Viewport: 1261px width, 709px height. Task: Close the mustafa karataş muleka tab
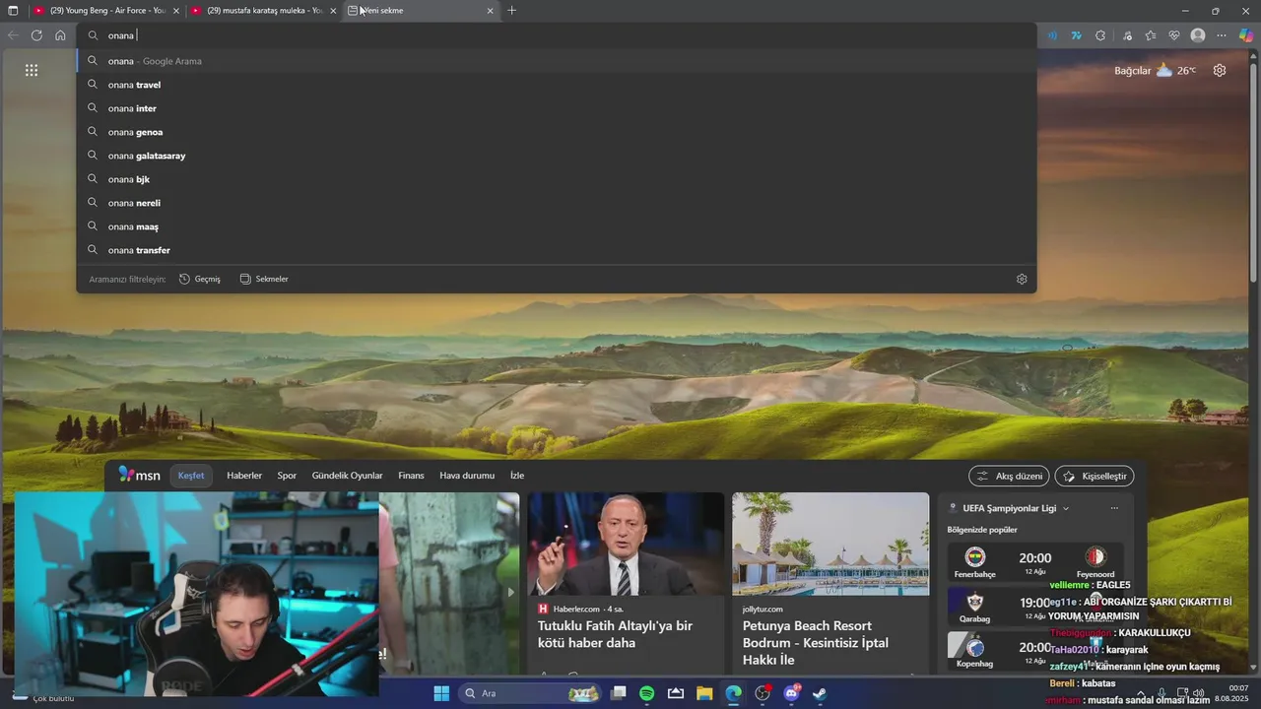tap(333, 11)
